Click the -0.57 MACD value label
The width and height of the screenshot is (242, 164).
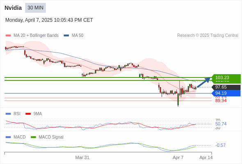(x=220, y=145)
